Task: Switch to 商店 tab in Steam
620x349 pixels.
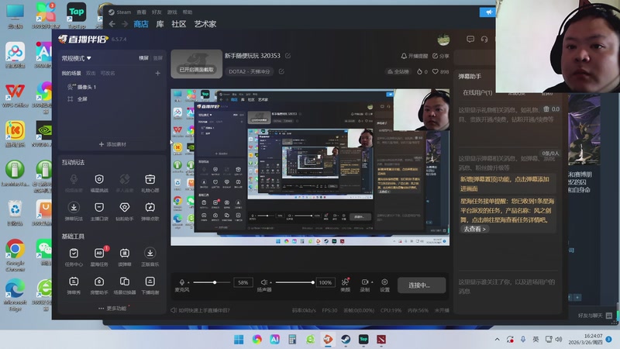Action: (141, 24)
